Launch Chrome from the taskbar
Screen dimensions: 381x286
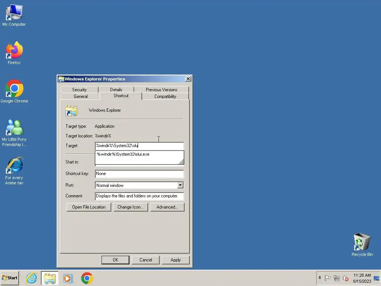click(x=87, y=278)
